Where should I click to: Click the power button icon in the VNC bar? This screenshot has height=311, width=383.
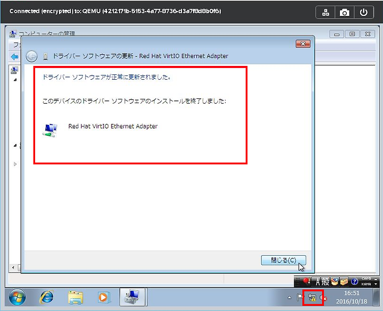coord(363,12)
